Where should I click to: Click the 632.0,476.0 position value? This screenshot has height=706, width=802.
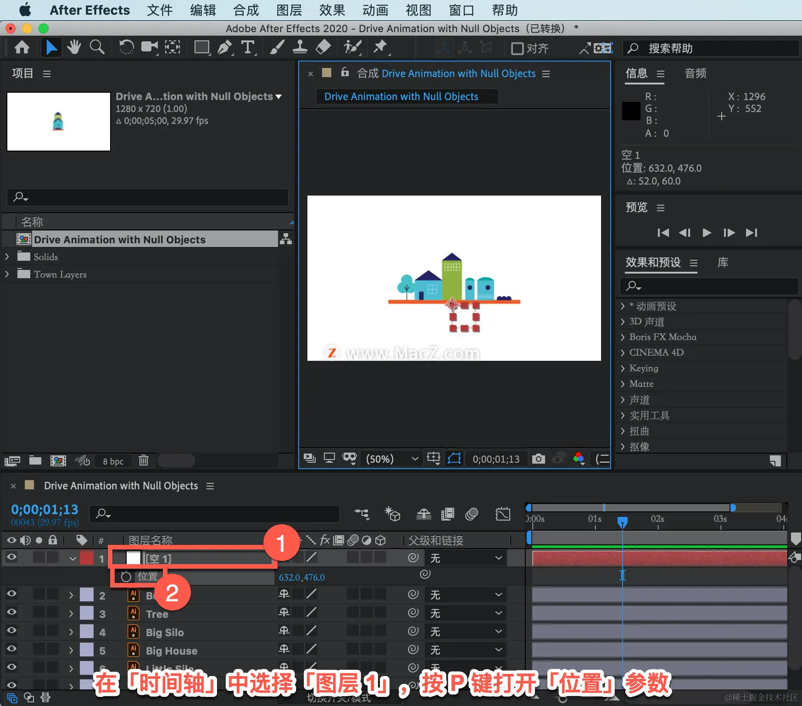pos(302,577)
